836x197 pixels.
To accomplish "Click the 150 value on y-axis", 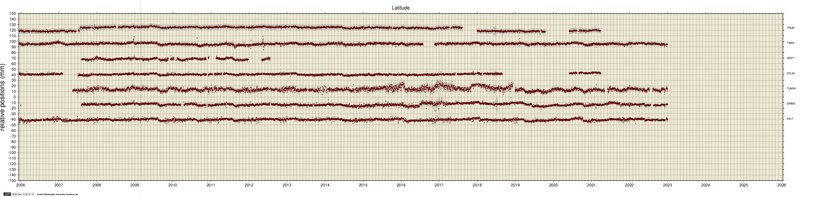I will pyautogui.click(x=12, y=14).
